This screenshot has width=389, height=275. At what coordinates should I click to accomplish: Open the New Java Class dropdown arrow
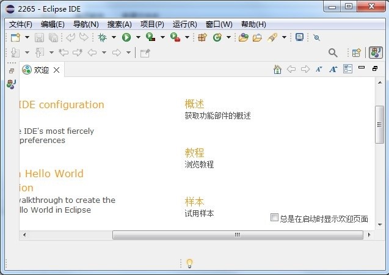(x=228, y=37)
